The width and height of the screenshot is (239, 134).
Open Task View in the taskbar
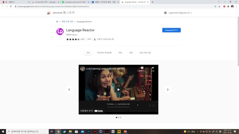point(52,132)
